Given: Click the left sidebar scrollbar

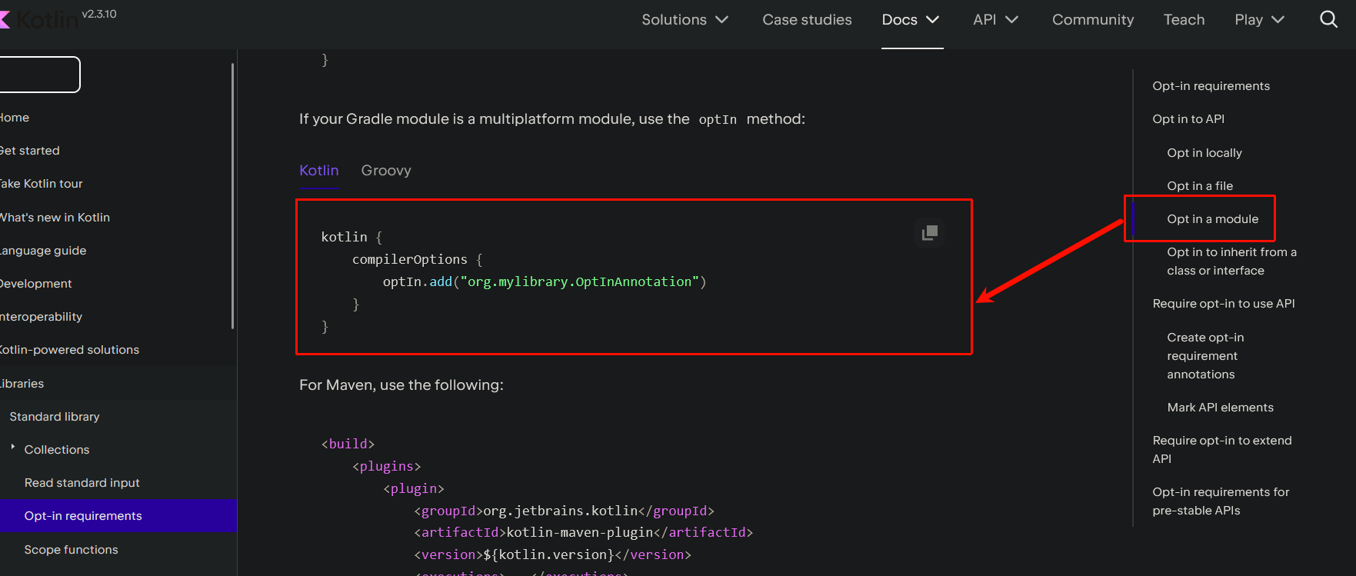Looking at the screenshot, I should coord(232,196).
